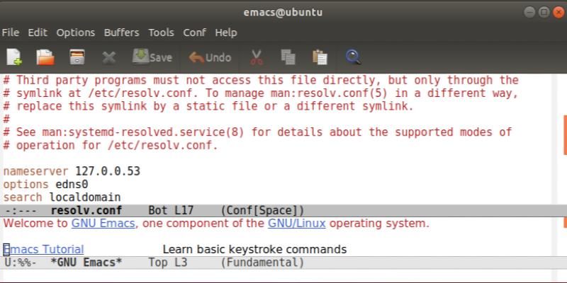Open the directory (Dired) toolbar icon
The height and width of the screenshot is (283, 567).
[77, 57]
